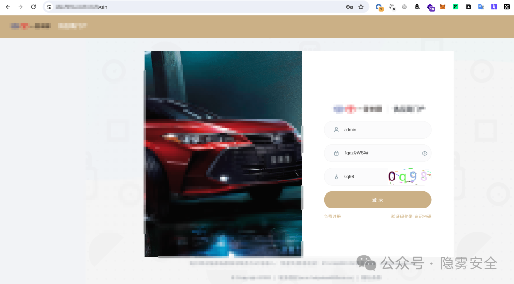Click the password field
514x284 pixels.
[377, 153]
